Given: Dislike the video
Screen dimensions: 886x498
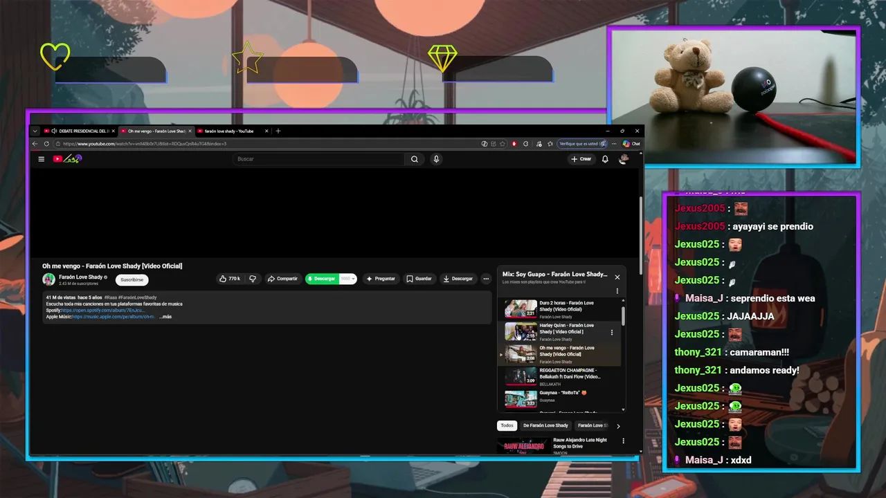Looking at the screenshot, I should [253, 279].
